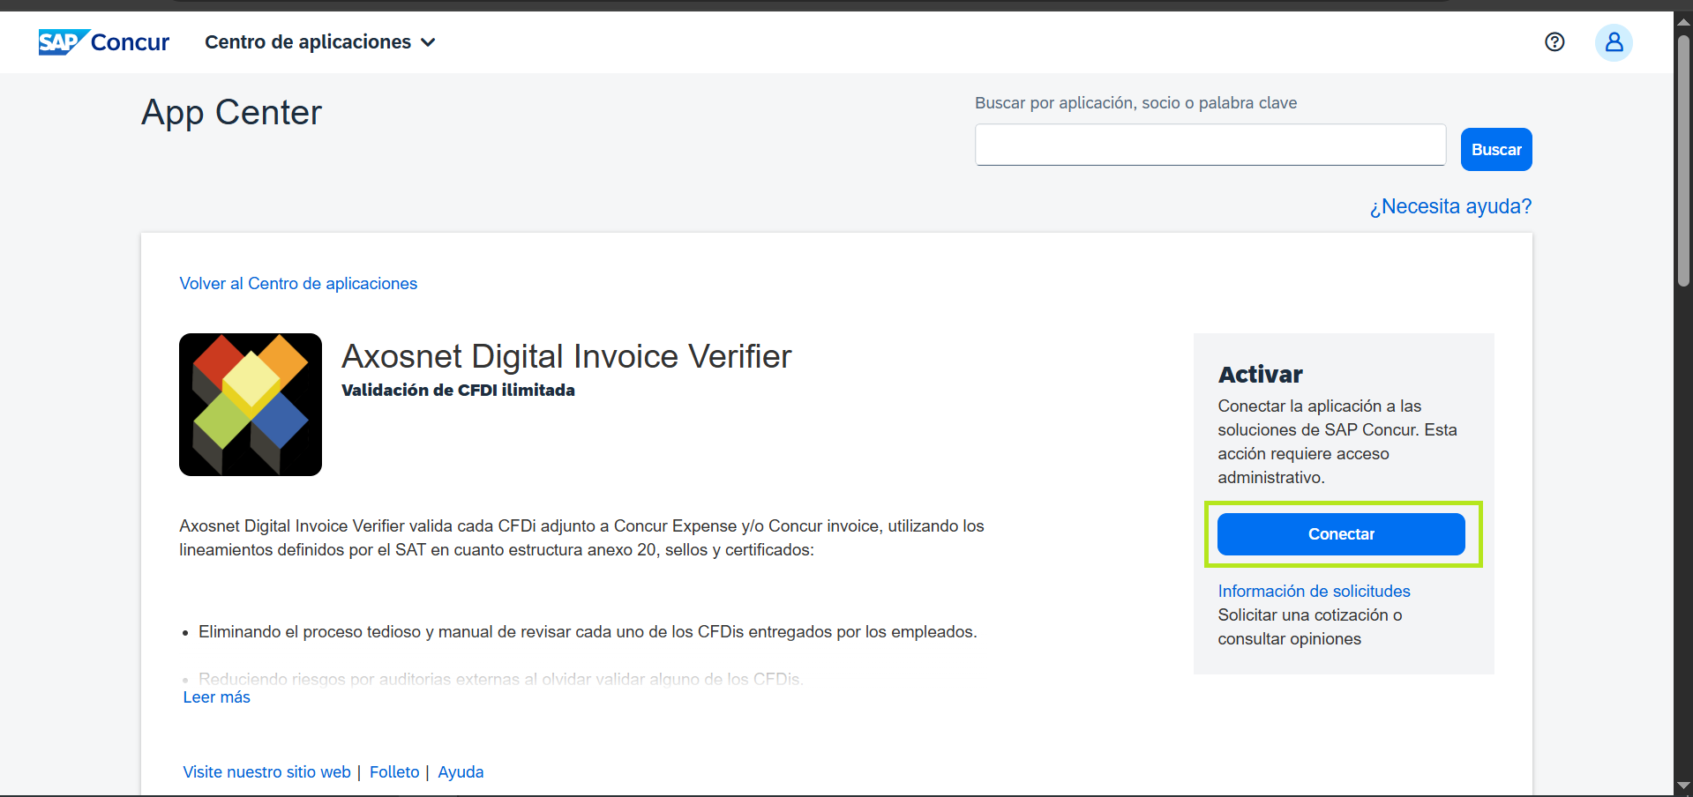Open the help question mark icon
1693x797 pixels.
coord(1554,42)
